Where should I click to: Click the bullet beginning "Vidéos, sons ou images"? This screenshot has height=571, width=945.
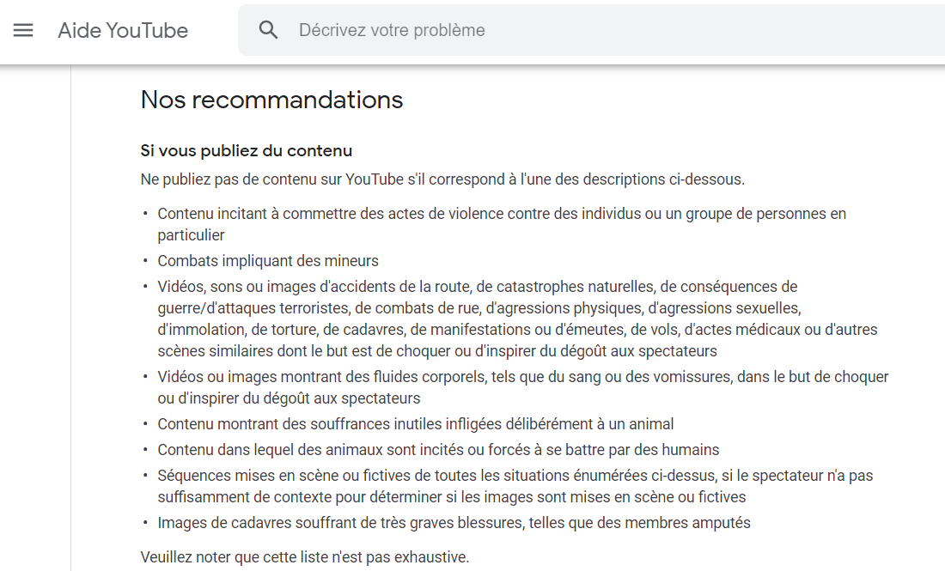[477, 287]
